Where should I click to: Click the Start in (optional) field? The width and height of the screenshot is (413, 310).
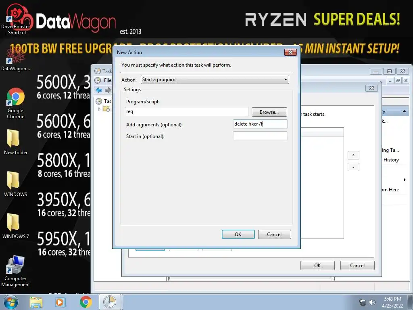[x=260, y=136]
